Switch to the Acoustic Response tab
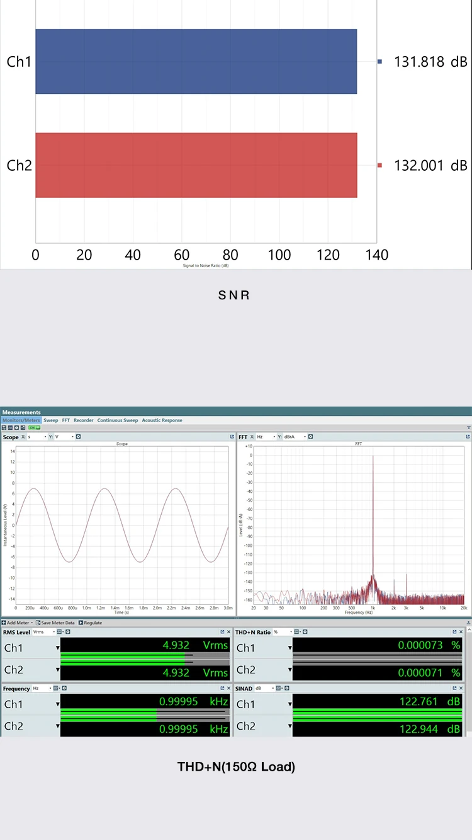This screenshot has width=472, height=840. [162, 420]
